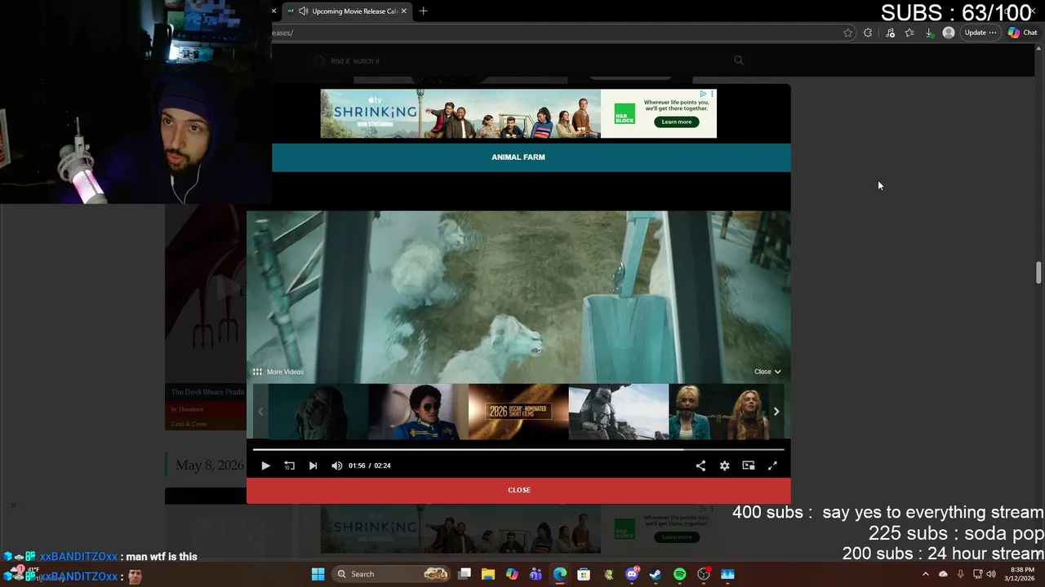Open The Devil Wears Prada movie title
Image resolution: width=1045 pixels, height=587 pixels.
(x=208, y=392)
